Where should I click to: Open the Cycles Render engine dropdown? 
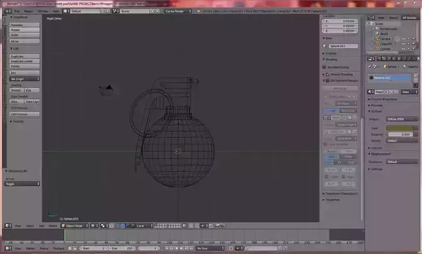178,11
